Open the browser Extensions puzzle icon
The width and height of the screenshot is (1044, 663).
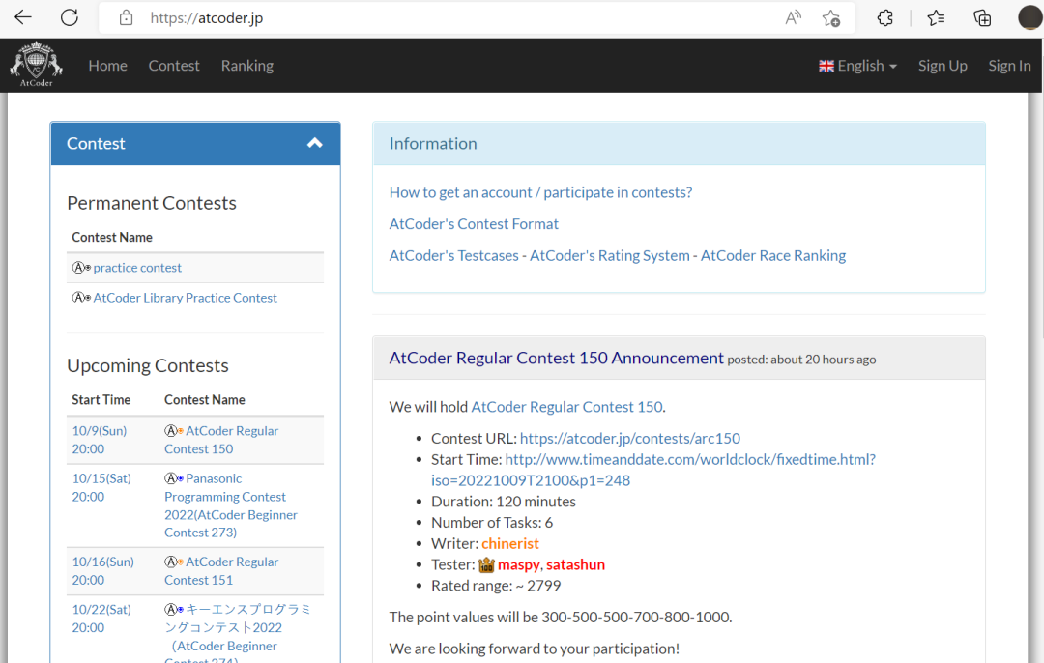pos(884,18)
